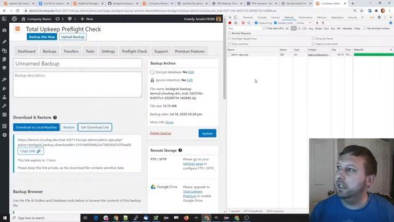Toggle the DevTools network filter funnel

(243, 23)
